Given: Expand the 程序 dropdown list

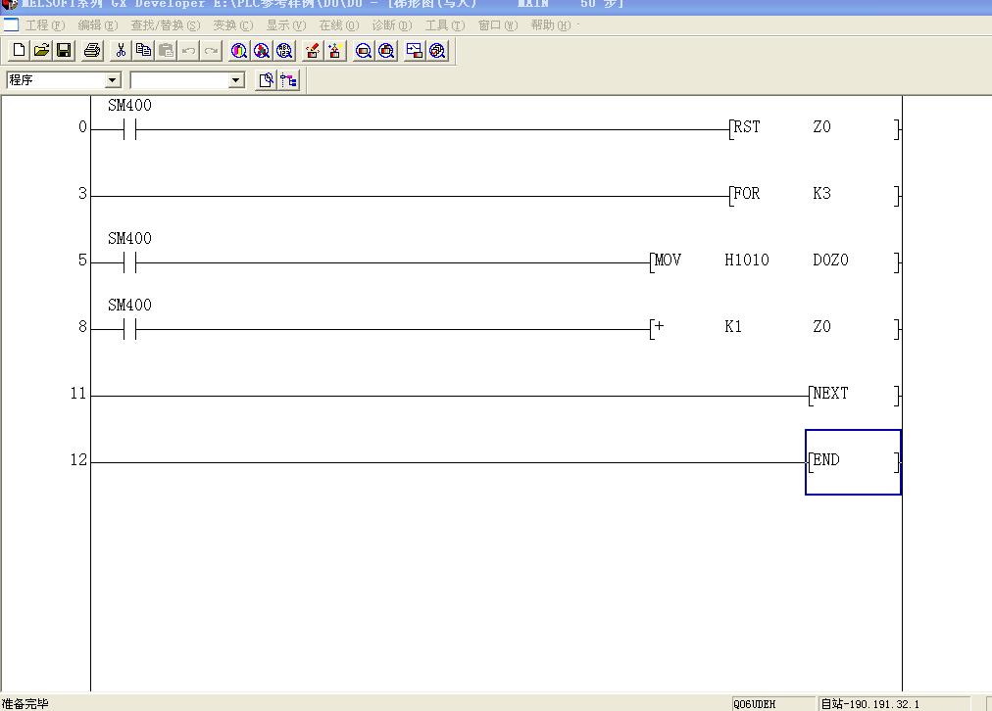Looking at the screenshot, I should pyautogui.click(x=112, y=80).
